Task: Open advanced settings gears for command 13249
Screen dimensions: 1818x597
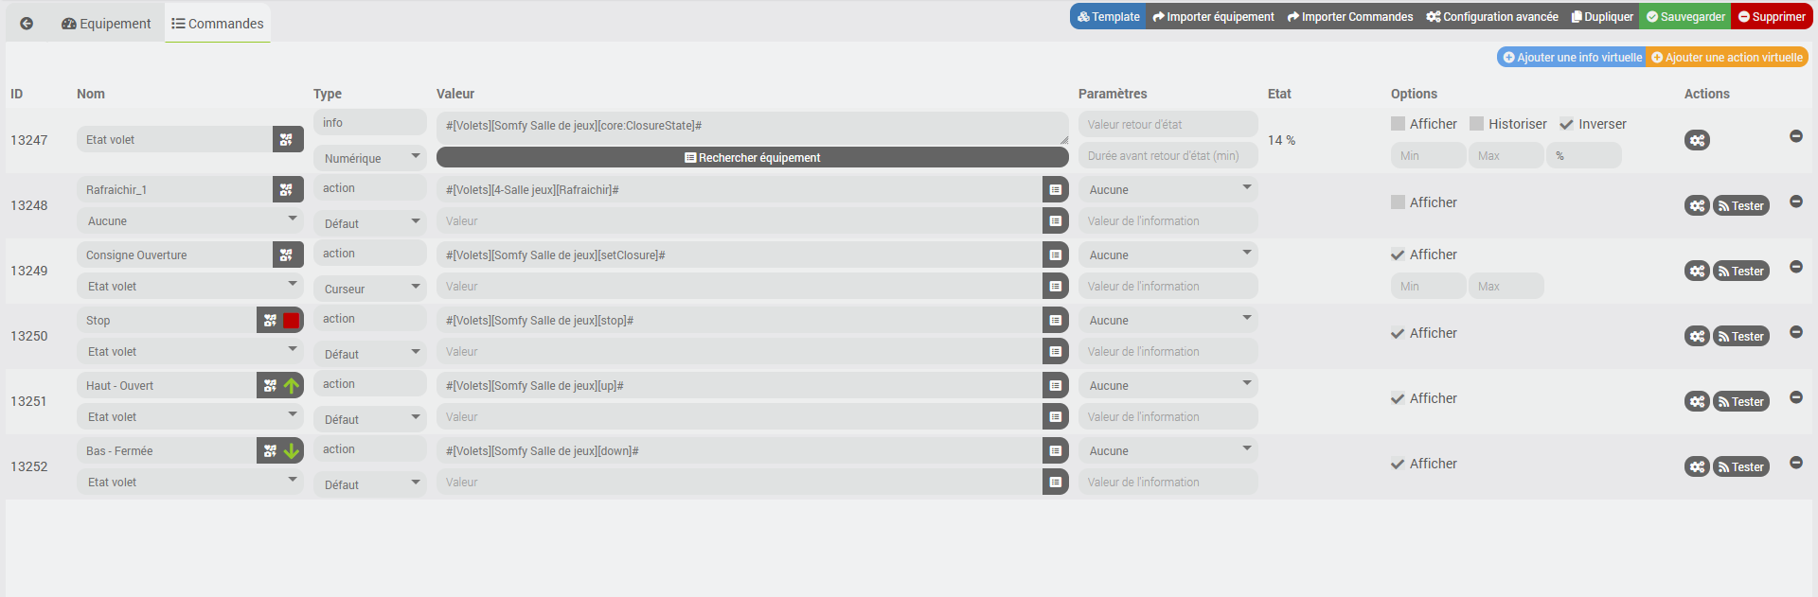Action: click(1697, 272)
